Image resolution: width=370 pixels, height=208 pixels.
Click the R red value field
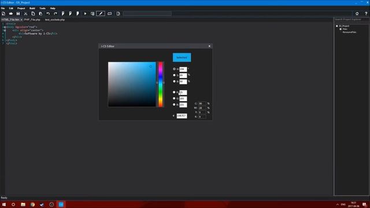coord(183,92)
